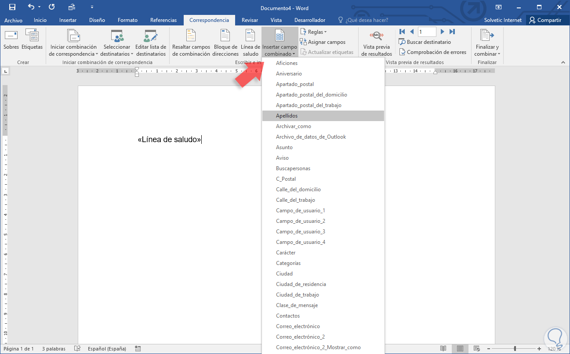The image size is (570, 354).
Task: Click the 120 % zoom level
Action: [x=555, y=349]
